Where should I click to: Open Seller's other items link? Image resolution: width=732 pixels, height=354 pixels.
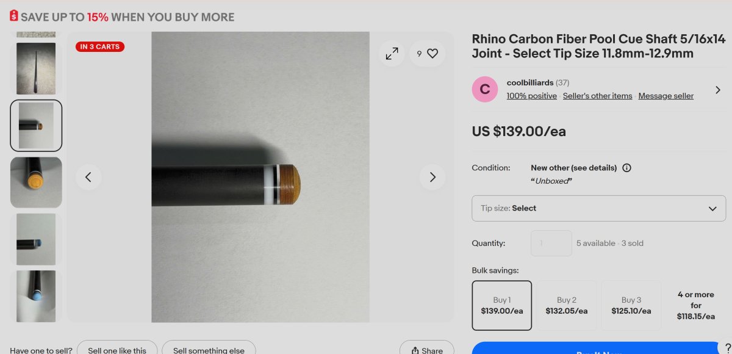(597, 96)
